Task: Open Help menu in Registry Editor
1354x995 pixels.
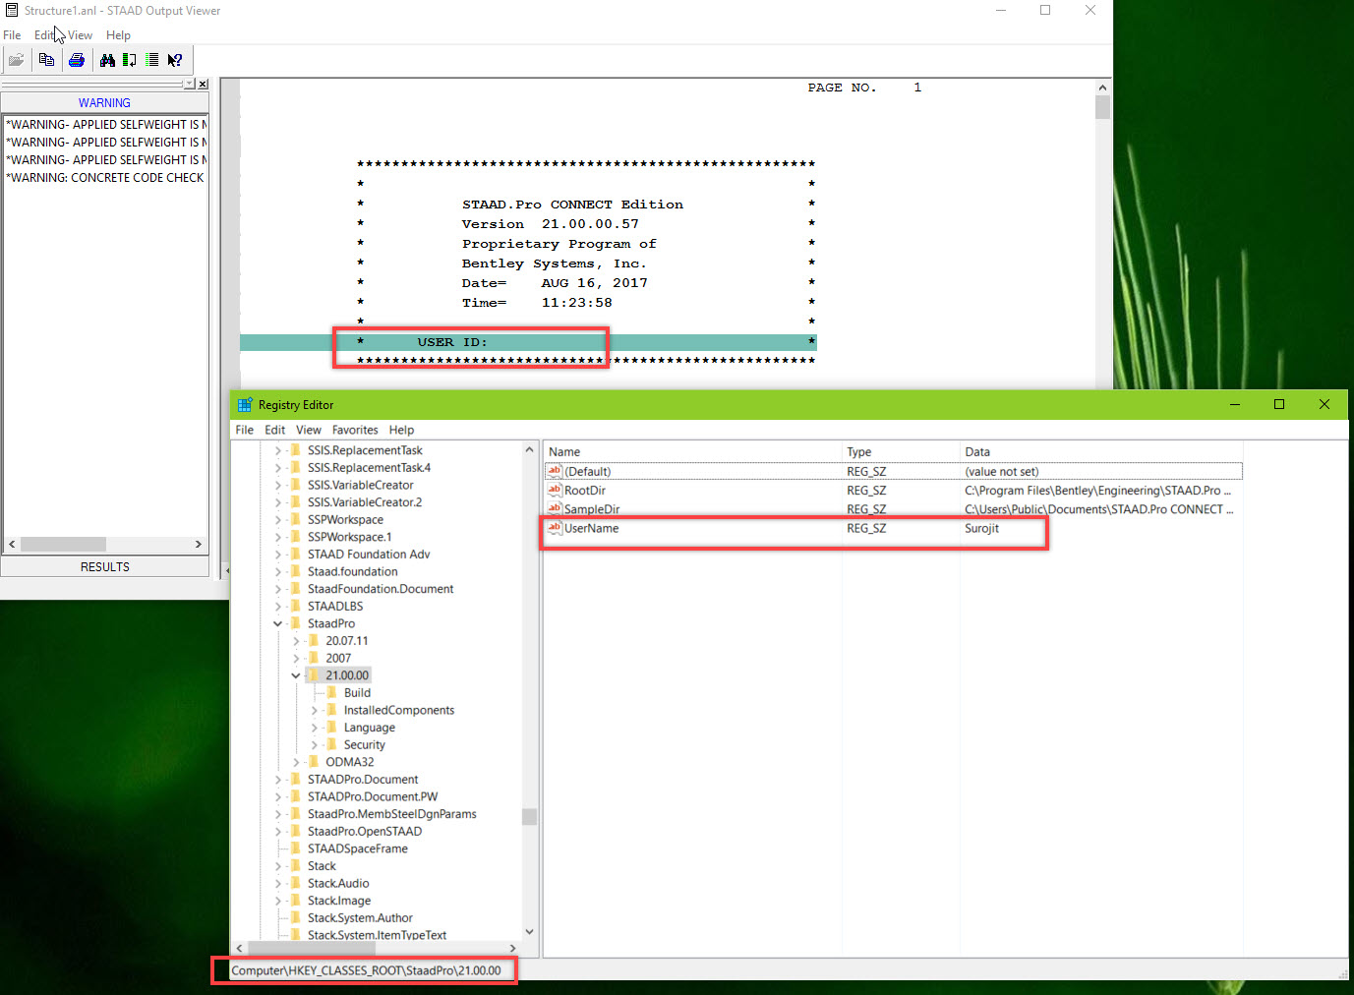Action: pyautogui.click(x=401, y=430)
